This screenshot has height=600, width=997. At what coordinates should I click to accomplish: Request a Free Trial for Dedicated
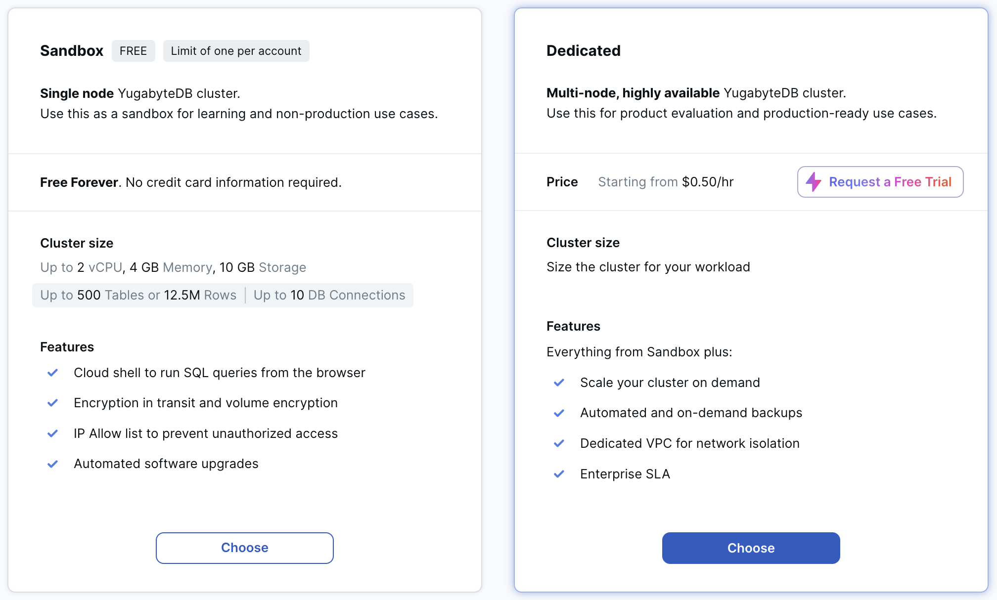[880, 182]
